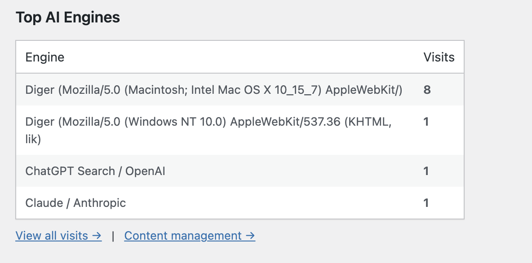
Task: Click the Engine name text ChatGPT Search
Action: 94,171
